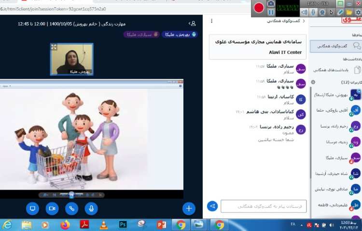Open the recordings folder icon in recorder toolbar
The image size is (362, 231).
pos(349,12)
